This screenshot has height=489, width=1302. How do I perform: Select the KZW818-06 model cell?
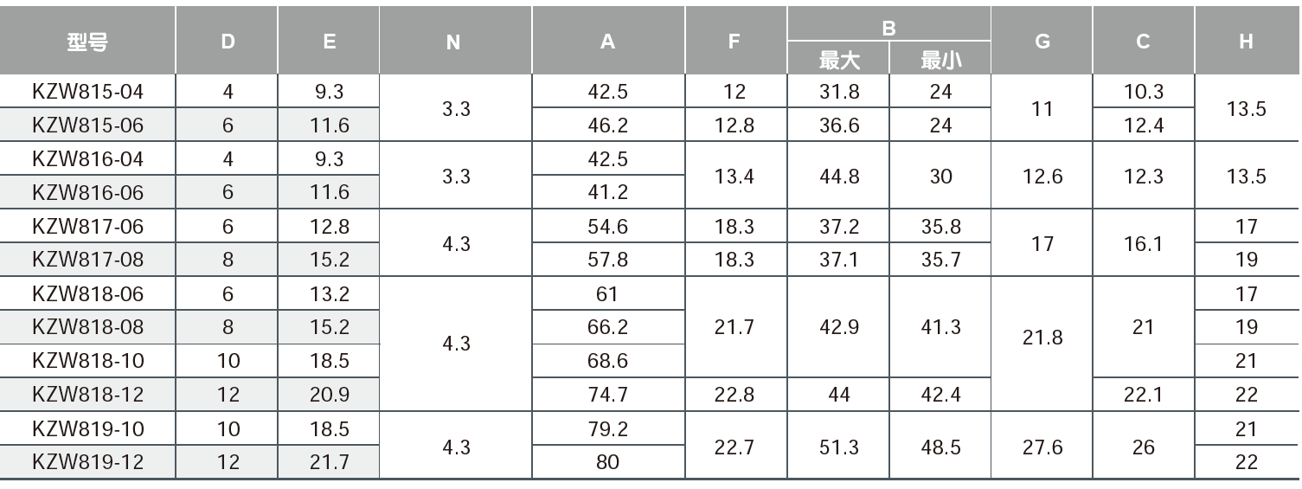click(x=87, y=294)
